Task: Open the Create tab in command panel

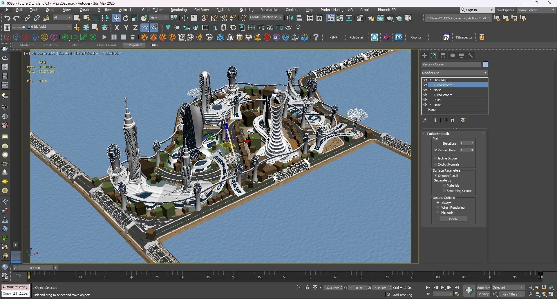Action: coord(424,56)
